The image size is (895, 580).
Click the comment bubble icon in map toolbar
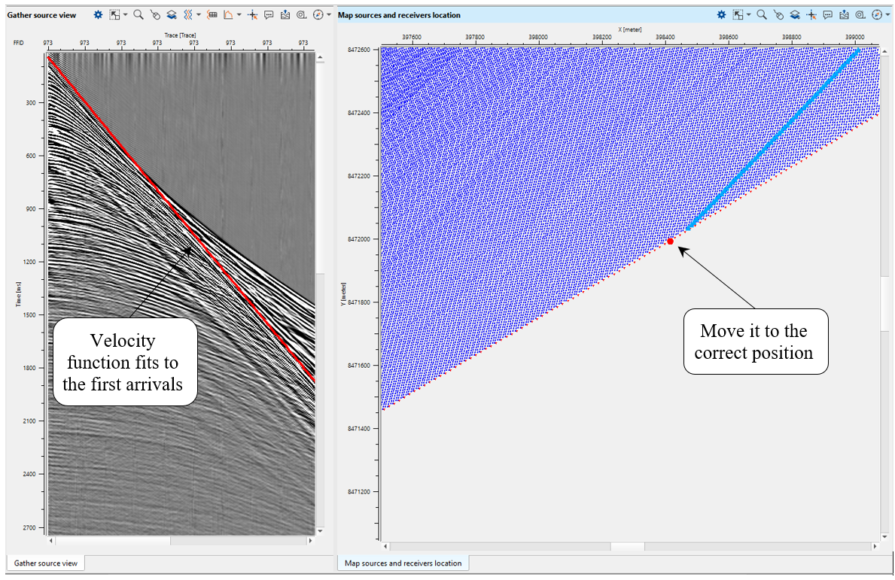click(x=828, y=14)
